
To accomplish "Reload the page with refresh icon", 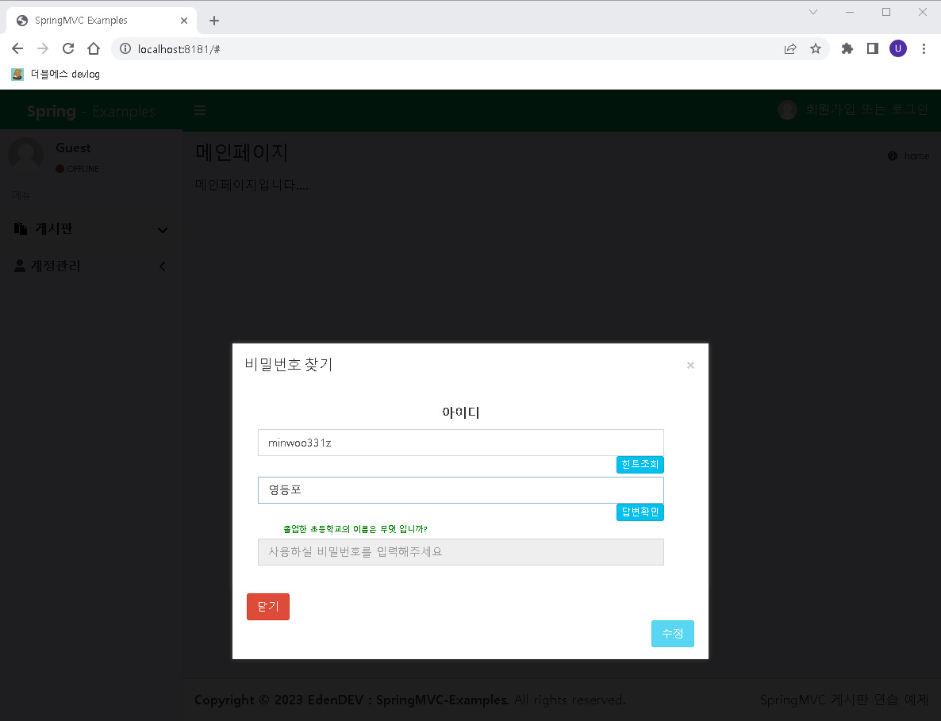I will coord(68,48).
